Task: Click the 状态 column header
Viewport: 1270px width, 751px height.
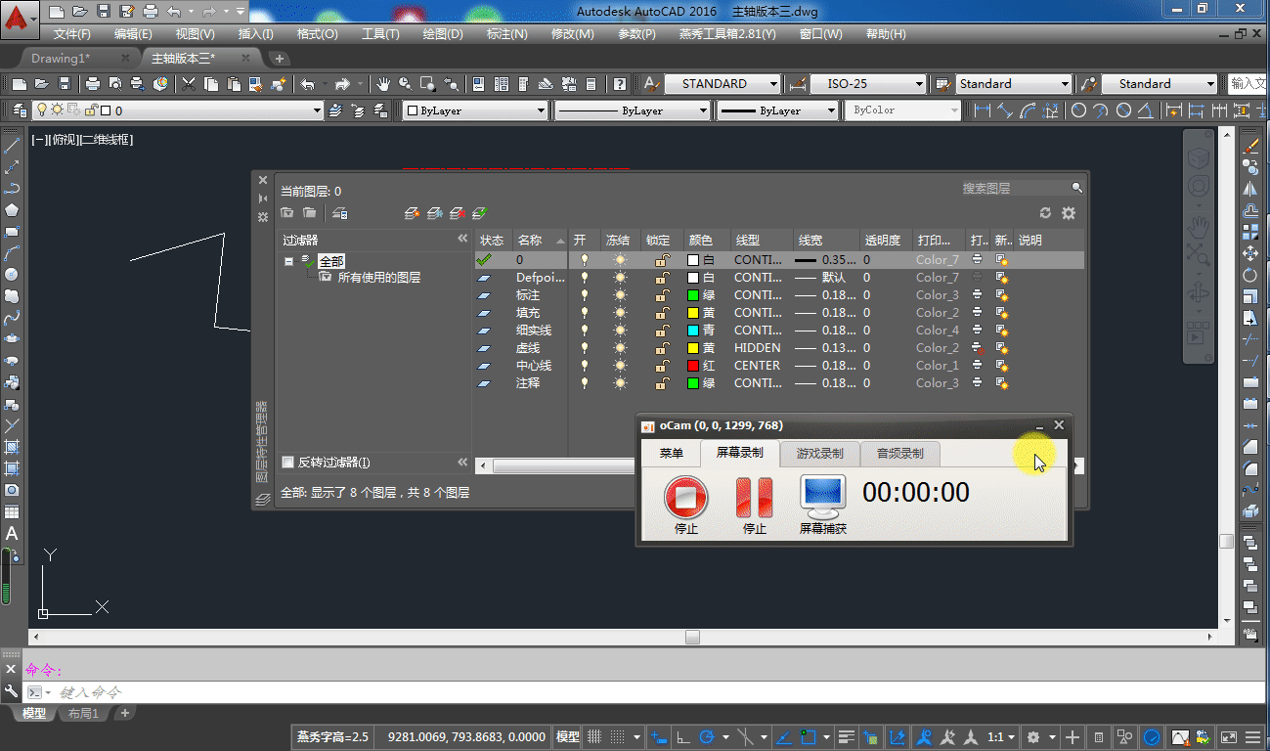Action: (493, 241)
